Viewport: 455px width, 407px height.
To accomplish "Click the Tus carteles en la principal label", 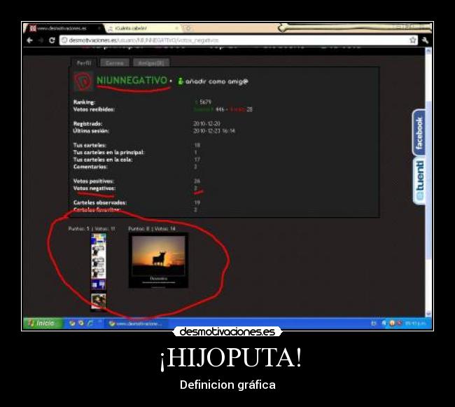I will (x=108, y=153).
